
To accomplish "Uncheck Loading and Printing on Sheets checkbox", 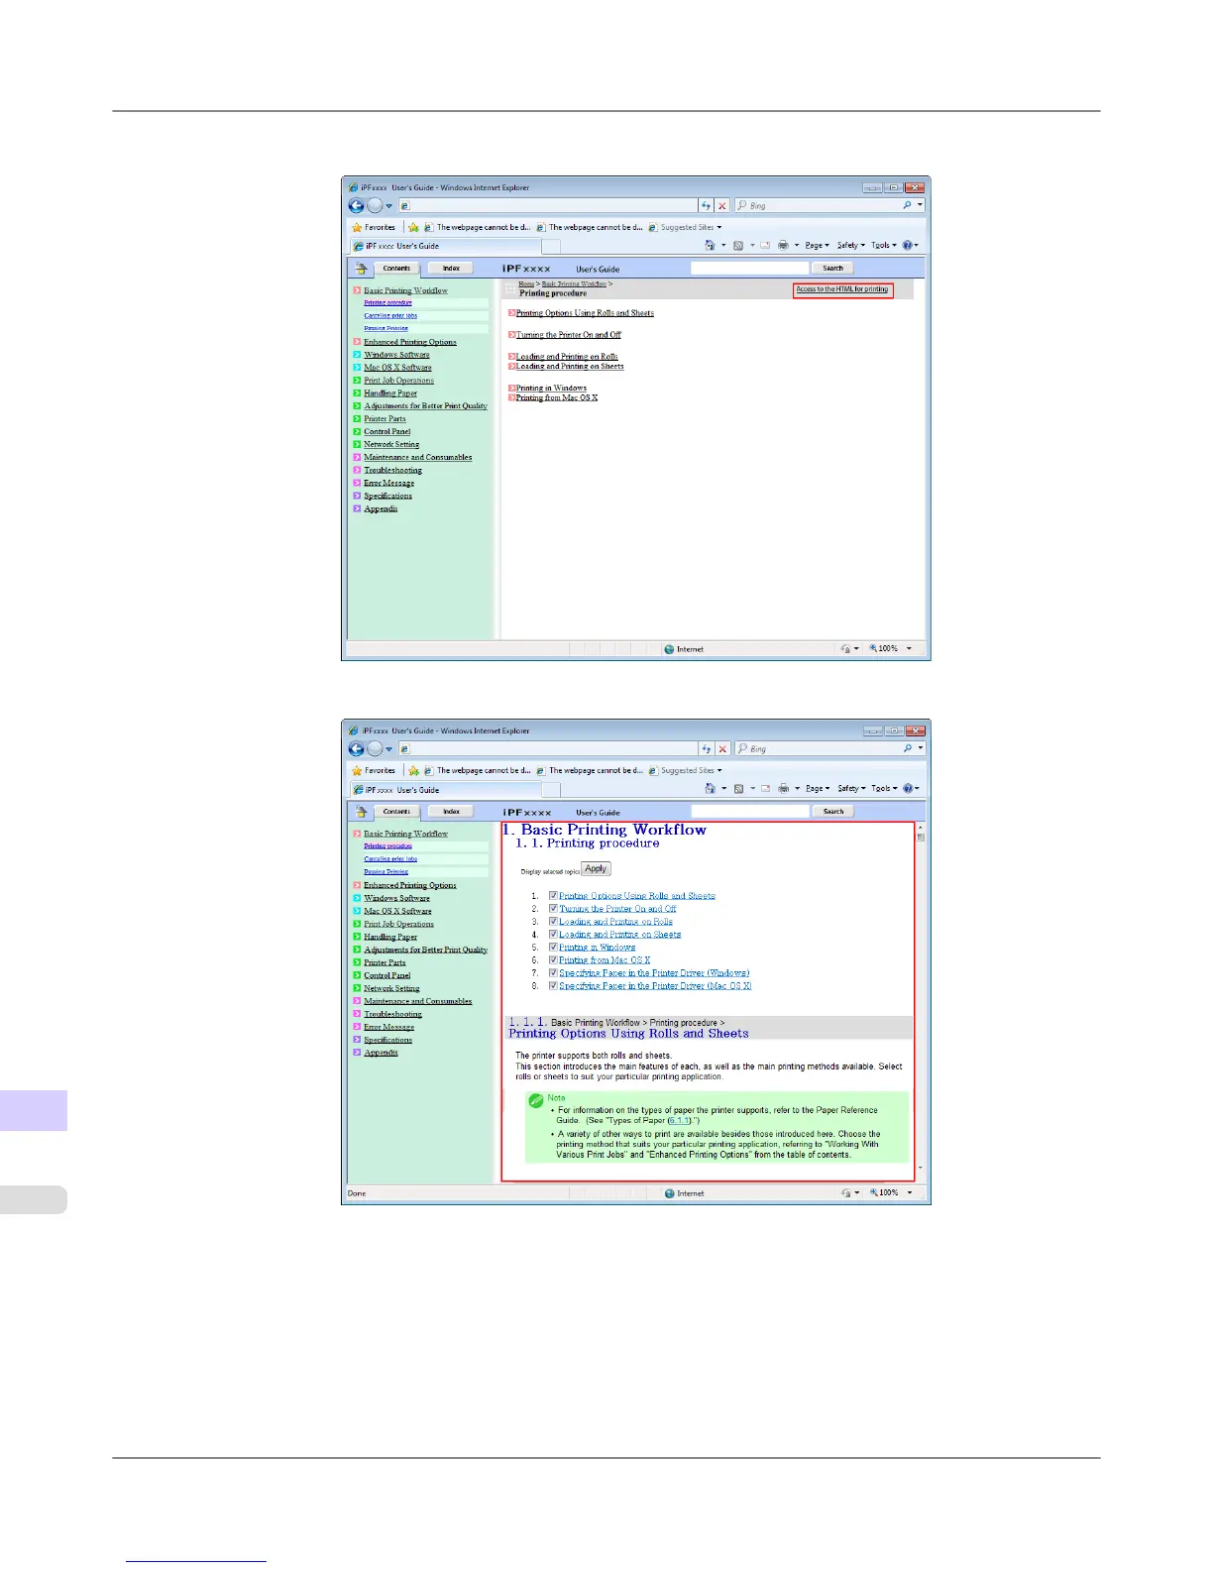I will coord(553,934).
